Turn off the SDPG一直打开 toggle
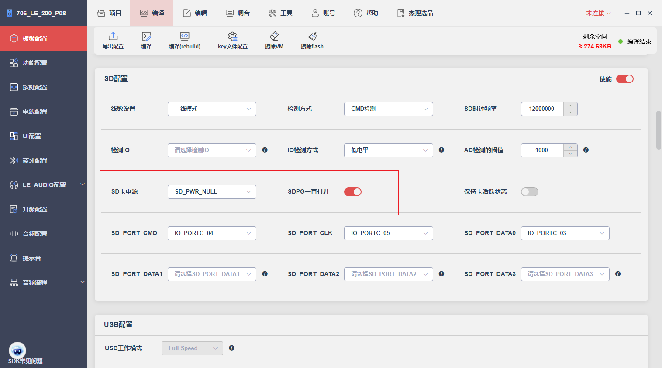662x368 pixels. (x=353, y=192)
